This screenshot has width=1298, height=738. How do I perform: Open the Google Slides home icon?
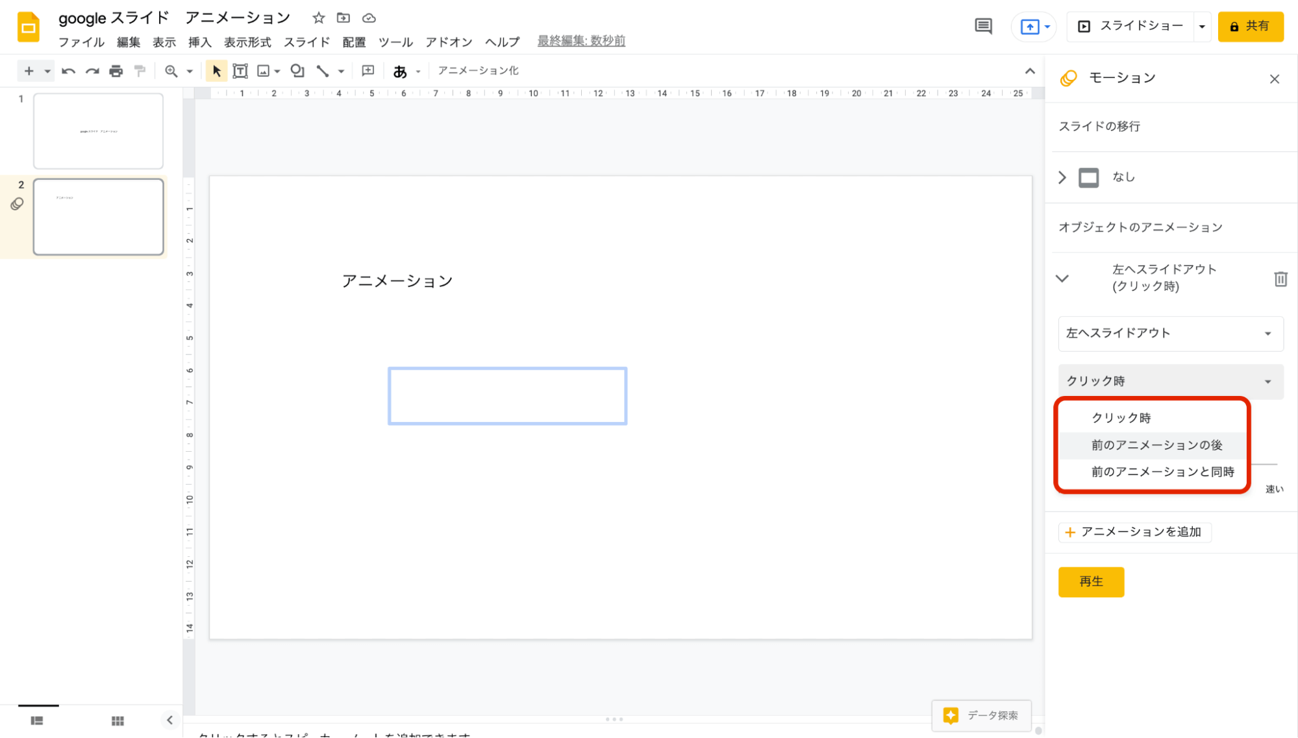[28, 27]
